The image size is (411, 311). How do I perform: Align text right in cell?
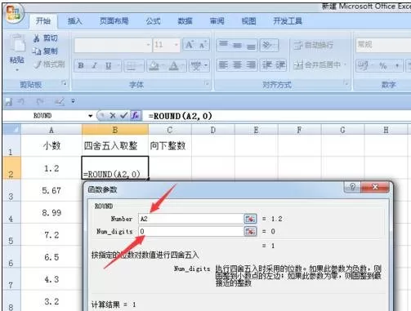(251, 65)
